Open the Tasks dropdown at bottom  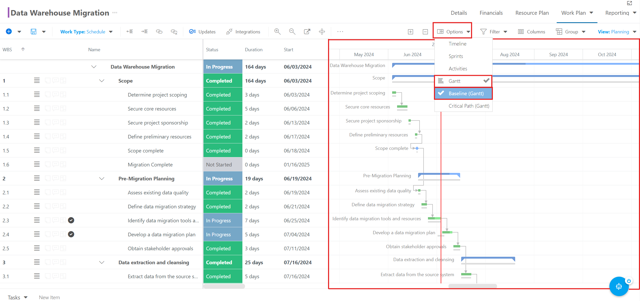click(17, 297)
